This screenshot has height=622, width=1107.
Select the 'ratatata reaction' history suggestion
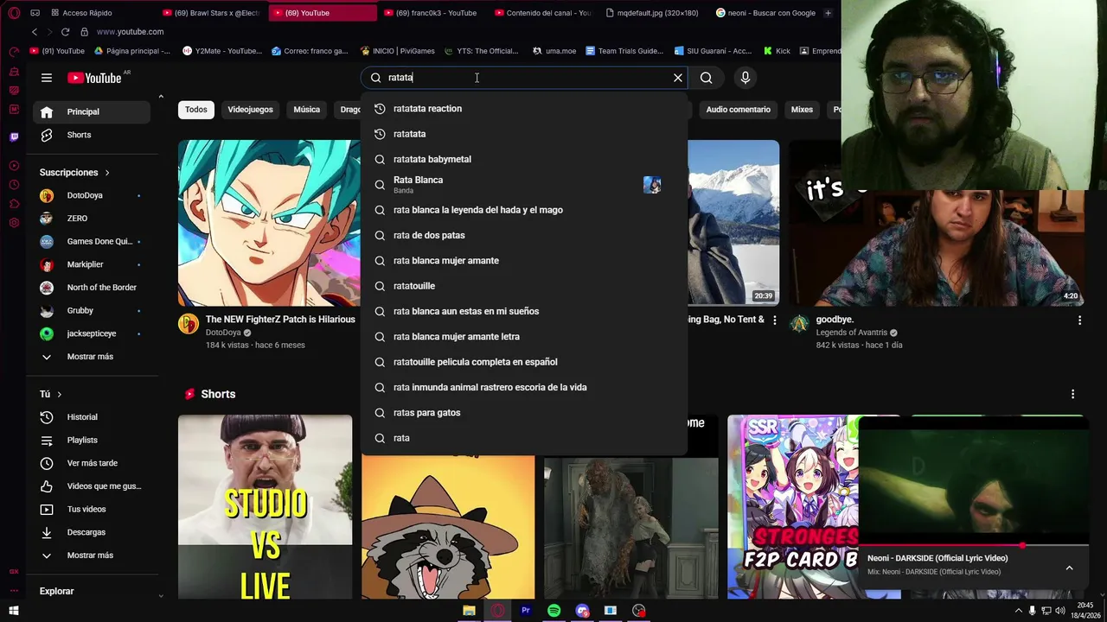click(524, 109)
